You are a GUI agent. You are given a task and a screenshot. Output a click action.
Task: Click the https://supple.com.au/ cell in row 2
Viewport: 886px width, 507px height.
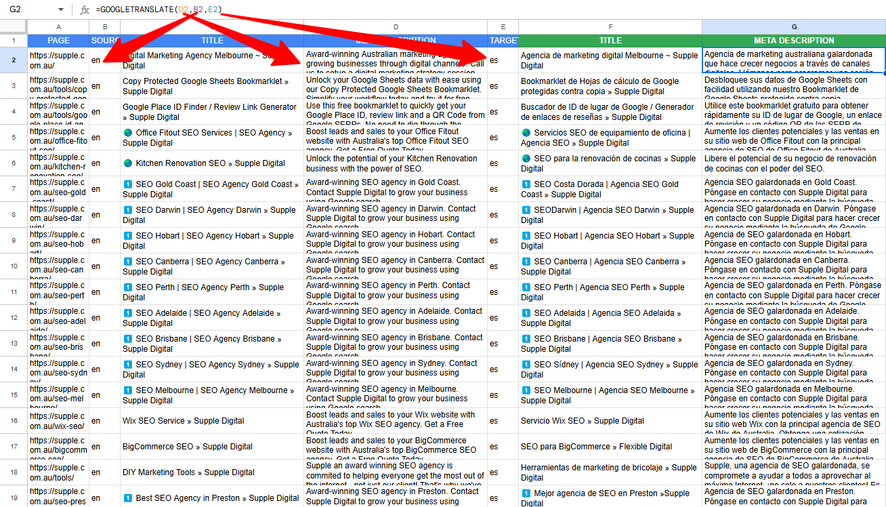(58, 60)
